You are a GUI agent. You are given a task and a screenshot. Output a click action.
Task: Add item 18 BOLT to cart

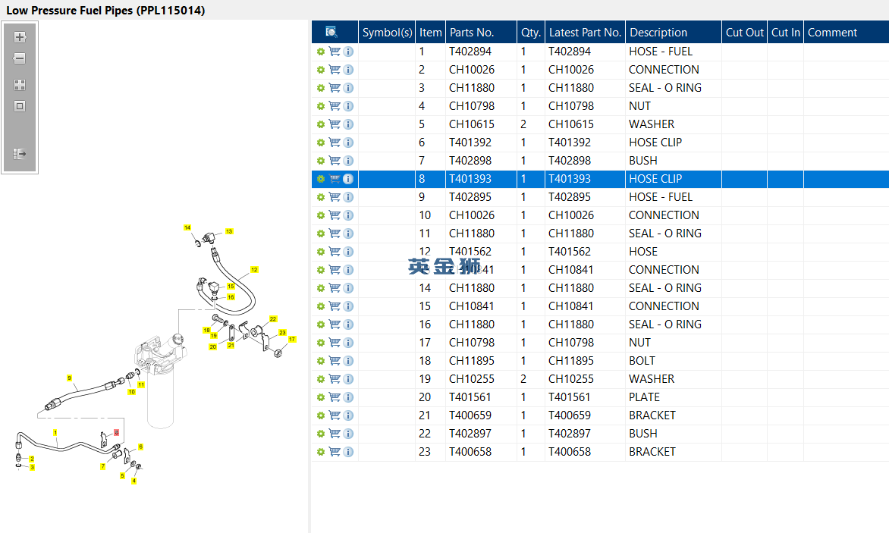click(x=335, y=361)
